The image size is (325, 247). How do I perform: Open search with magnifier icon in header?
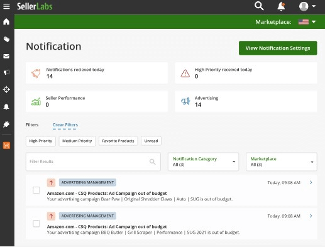[x=259, y=6]
